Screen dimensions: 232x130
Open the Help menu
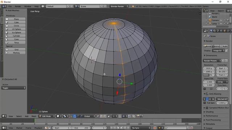coord(36,6)
